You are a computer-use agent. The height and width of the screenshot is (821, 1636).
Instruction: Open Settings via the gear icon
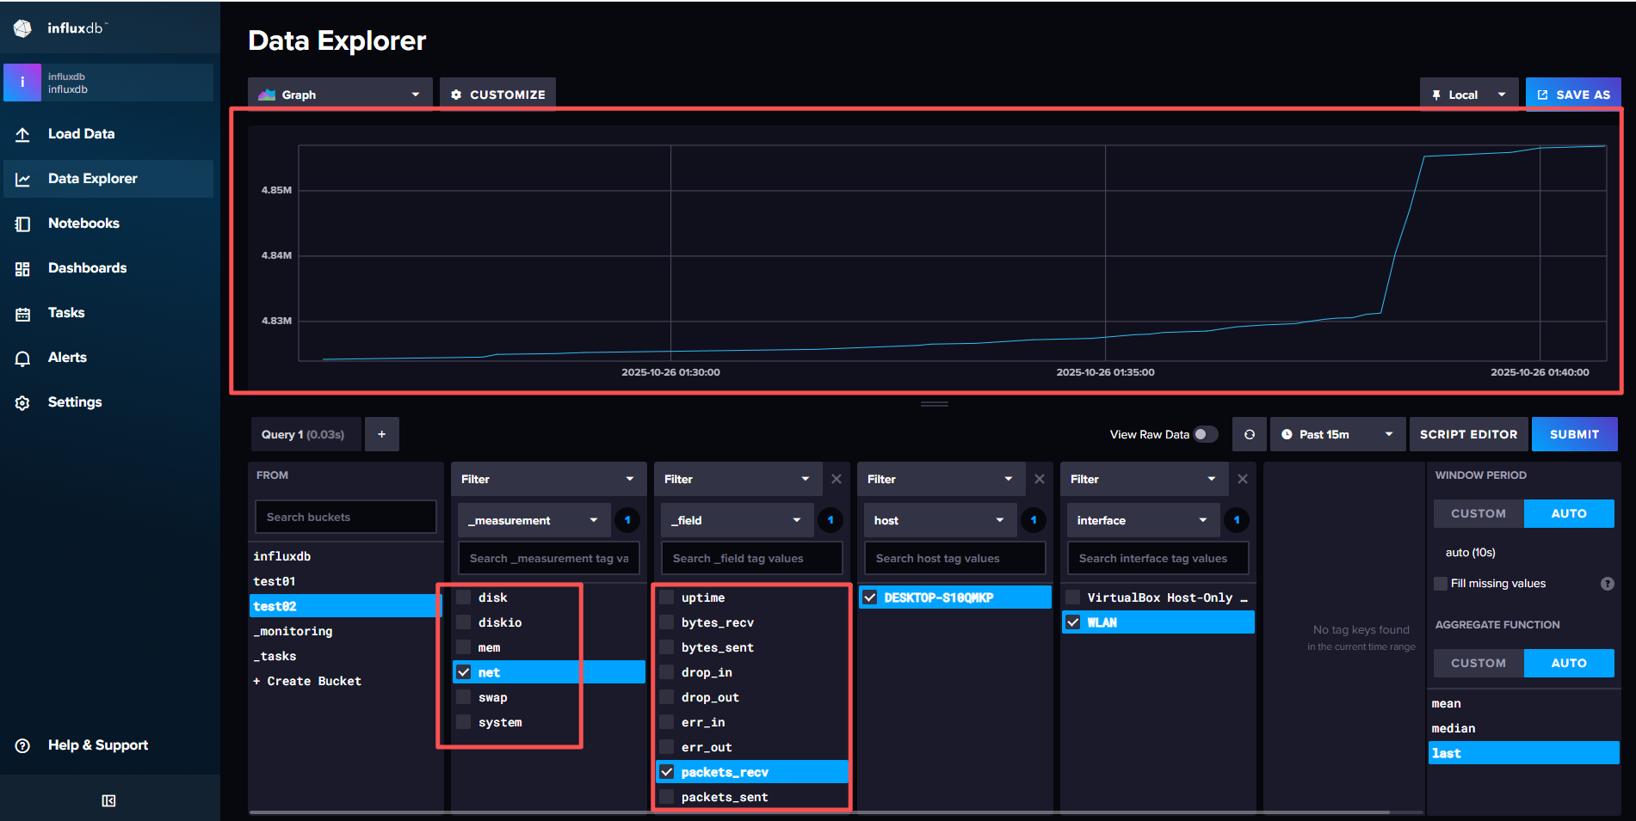click(23, 402)
